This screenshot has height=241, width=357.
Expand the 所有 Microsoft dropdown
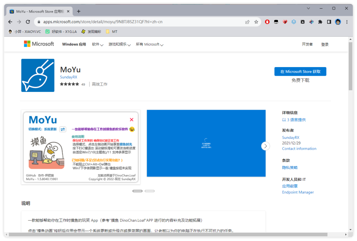tap(150, 44)
